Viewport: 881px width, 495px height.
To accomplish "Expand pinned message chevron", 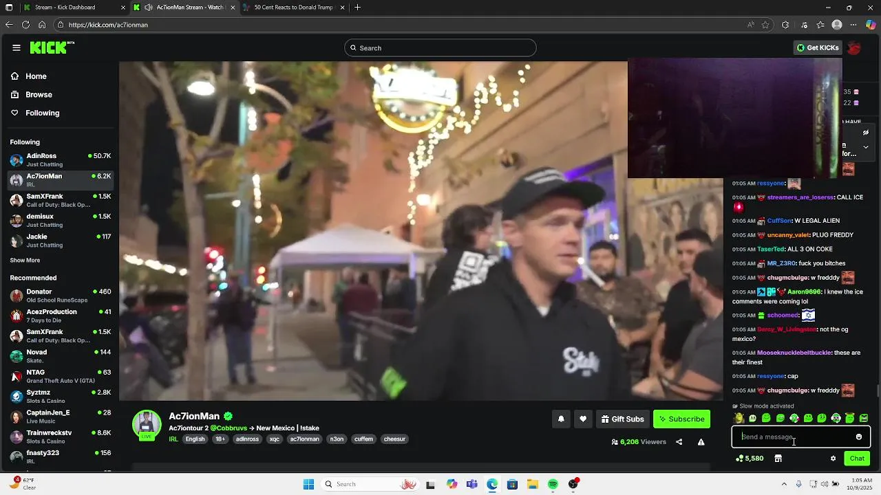I will click(865, 147).
